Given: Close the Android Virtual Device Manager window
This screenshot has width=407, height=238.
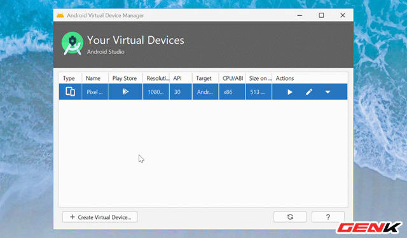Looking at the screenshot, I should 343,15.
